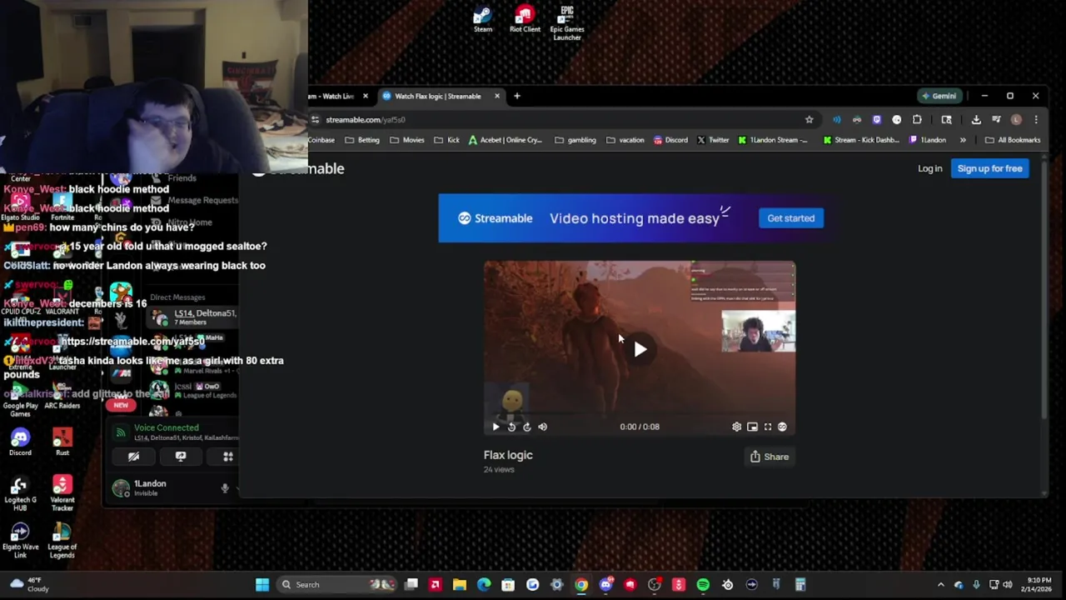
Task: Open the Acebet bookmark
Action: [506, 140]
